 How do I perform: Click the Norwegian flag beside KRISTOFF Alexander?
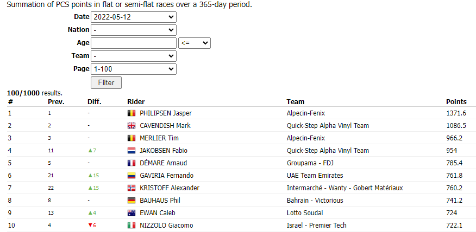click(131, 188)
